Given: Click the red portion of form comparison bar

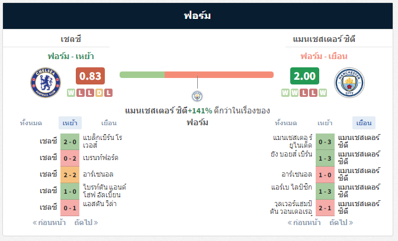Looking at the screenshot, I should (x=219, y=74).
